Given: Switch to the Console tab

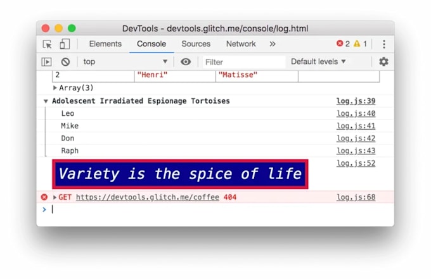Looking at the screenshot, I should tap(151, 44).
